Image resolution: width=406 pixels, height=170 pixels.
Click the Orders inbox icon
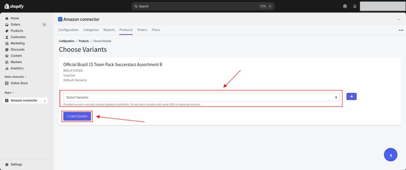pyautogui.click(x=7, y=25)
